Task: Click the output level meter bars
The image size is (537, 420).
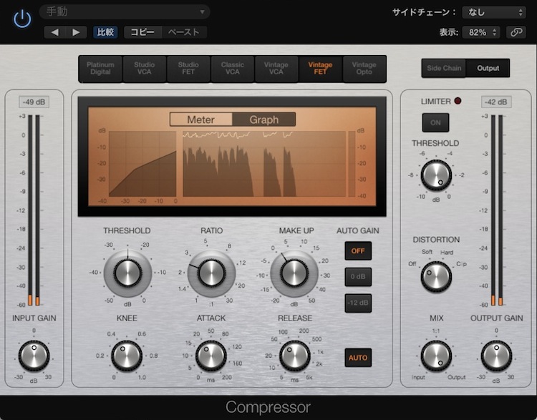Action: pyautogui.click(x=497, y=210)
